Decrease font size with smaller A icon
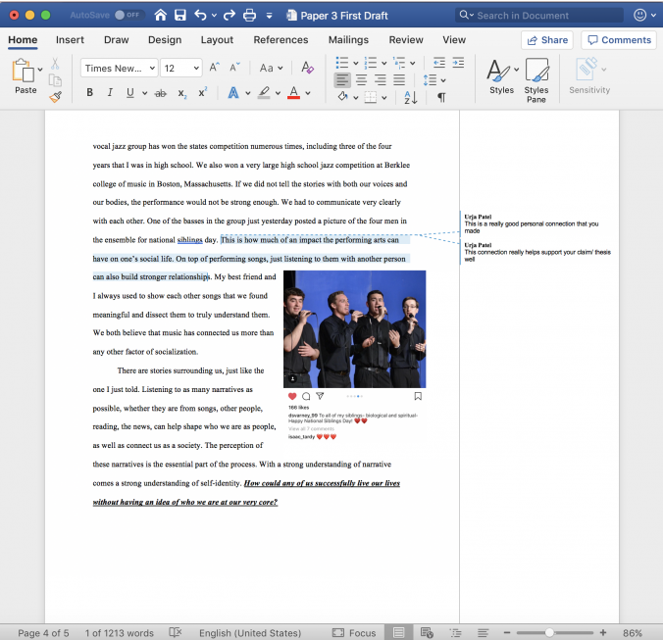This screenshot has width=663, height=640. click(x=234, y=68)
